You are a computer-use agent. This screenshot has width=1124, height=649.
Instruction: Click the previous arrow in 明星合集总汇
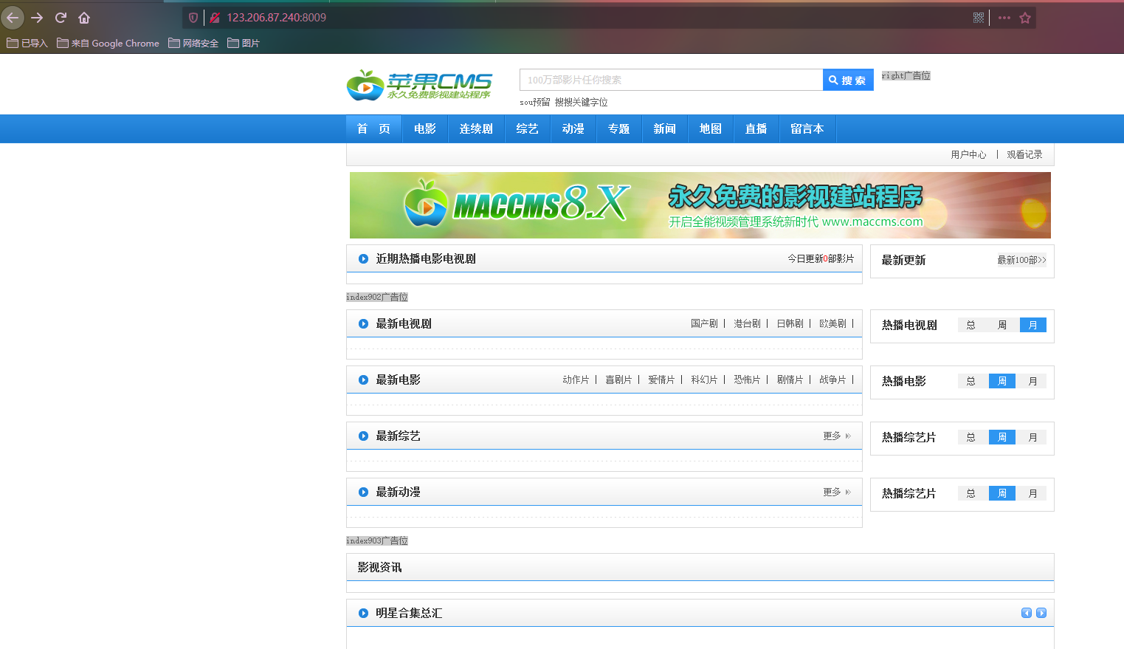(1026, 613)
